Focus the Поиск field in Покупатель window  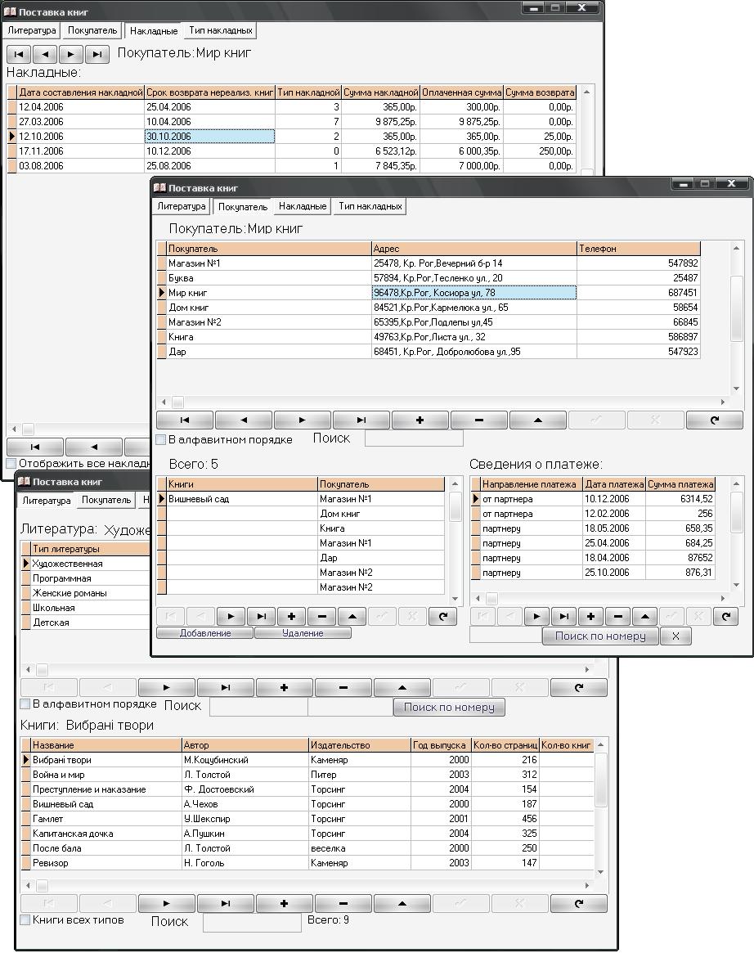[x=414, y=438]
